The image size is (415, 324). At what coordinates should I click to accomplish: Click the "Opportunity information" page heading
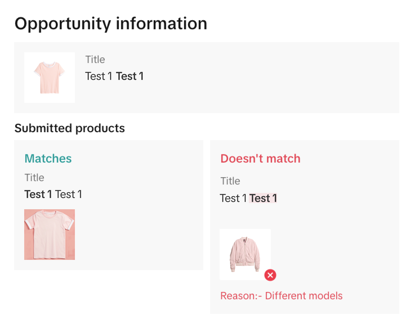tap(111, 24)
